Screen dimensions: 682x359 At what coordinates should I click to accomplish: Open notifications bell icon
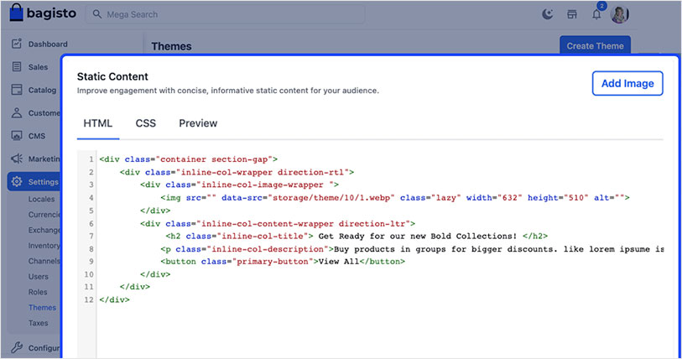tap(596, 15)
